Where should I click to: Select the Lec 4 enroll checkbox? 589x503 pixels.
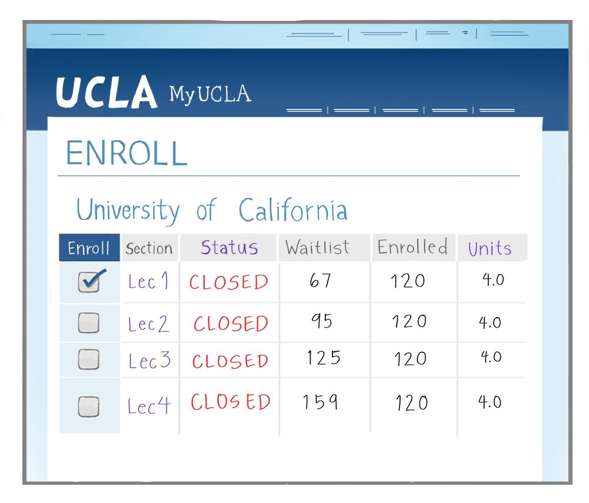[89, 405]
